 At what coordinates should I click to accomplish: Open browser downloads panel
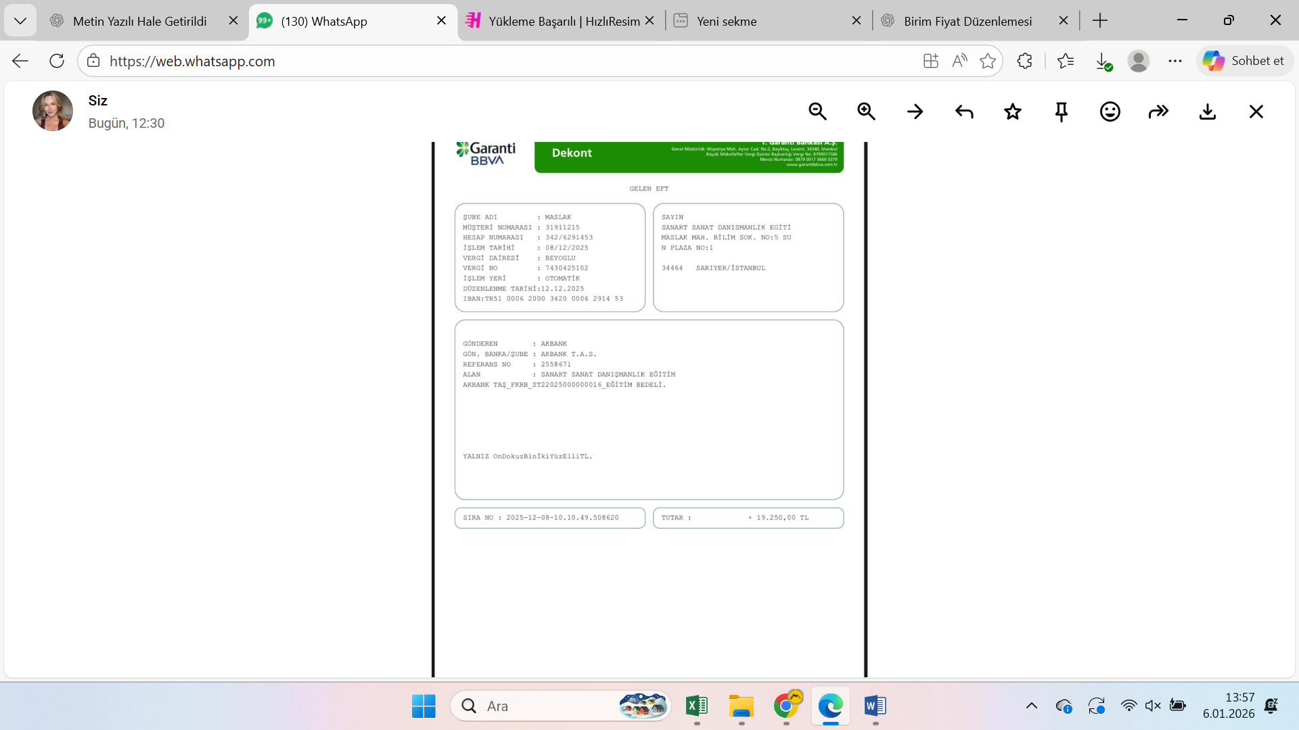pos(1103,62)
